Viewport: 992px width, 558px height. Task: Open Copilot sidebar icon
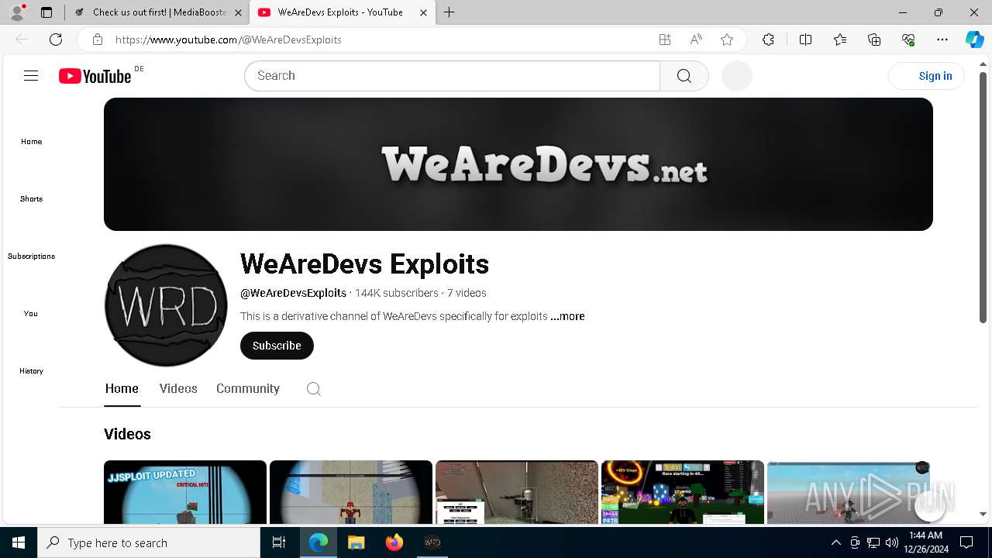coord(974,40)
